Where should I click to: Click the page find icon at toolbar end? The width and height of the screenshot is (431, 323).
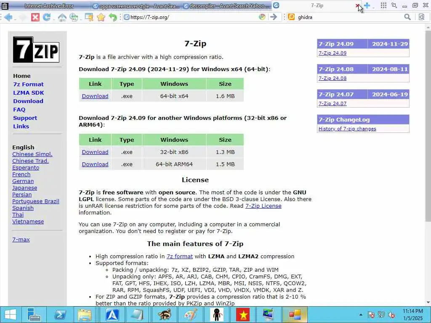tap(421, 17)
